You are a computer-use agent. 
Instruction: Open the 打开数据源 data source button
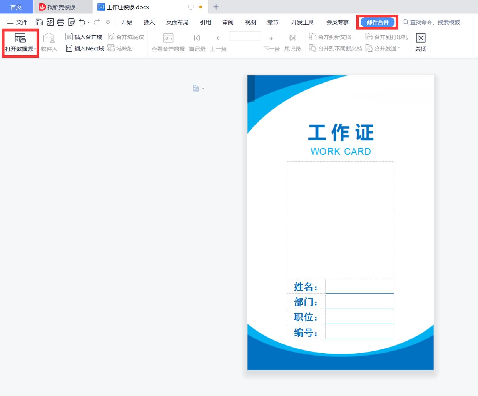(20, 43)
